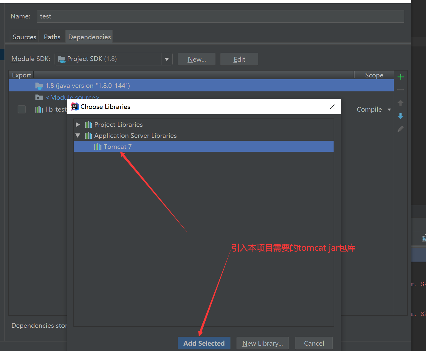Click the green plus add dependency icon
This screenshot has width=426, height=351.
[401, 77]
